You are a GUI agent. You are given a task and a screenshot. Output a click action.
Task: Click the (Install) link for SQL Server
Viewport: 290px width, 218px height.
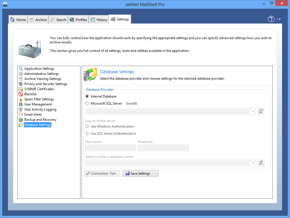131,103
